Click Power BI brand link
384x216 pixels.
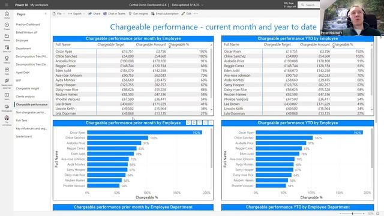[22, 5]
